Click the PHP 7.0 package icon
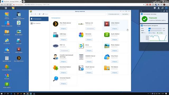The image size is (169, 95). pyautogui.click(x=56, y=46)
